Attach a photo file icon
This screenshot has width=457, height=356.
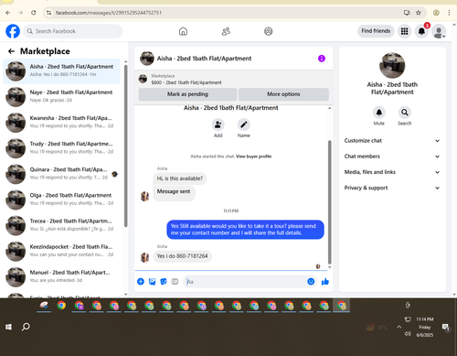(x=152, y=282)
